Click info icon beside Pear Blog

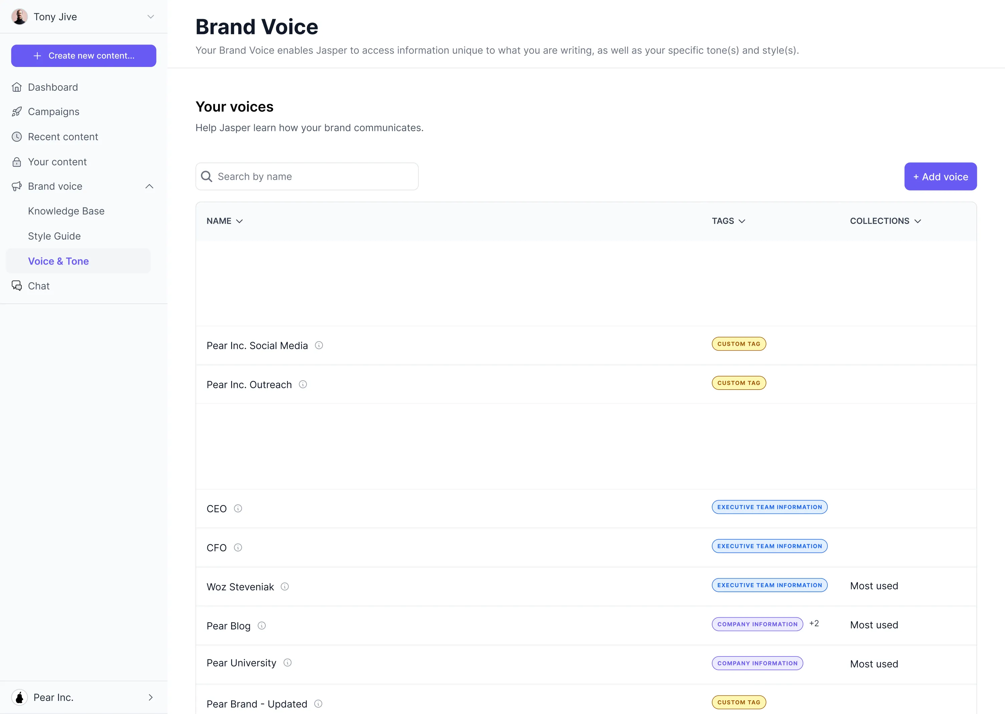pos(262,625)
